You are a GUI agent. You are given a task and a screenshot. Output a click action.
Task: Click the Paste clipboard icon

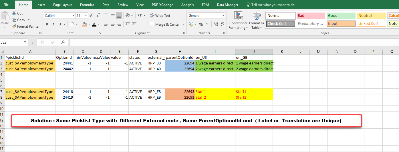[x=5, y=16]
